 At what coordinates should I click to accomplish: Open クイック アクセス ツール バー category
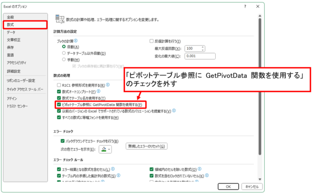(x=25, y=89)
